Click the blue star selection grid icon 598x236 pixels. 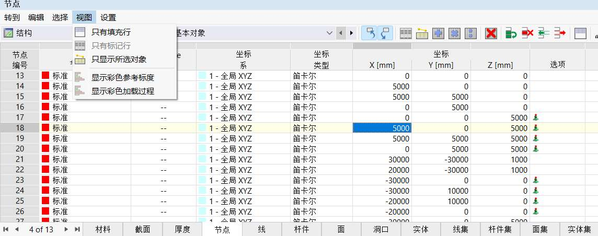tap(455, 33)
